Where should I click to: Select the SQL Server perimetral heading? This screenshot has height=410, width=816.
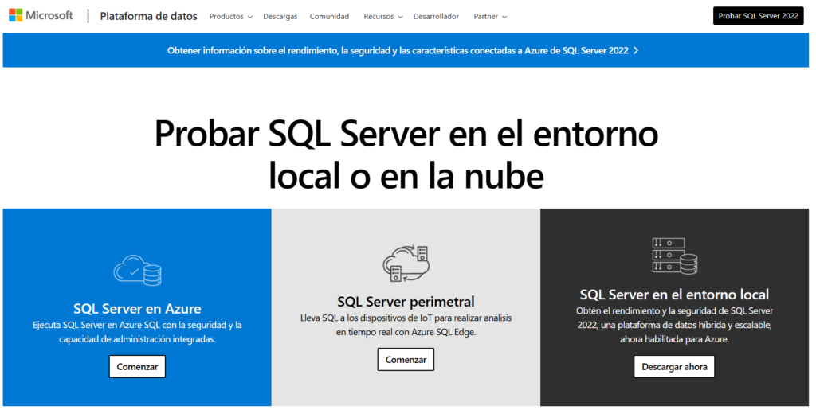406,302
